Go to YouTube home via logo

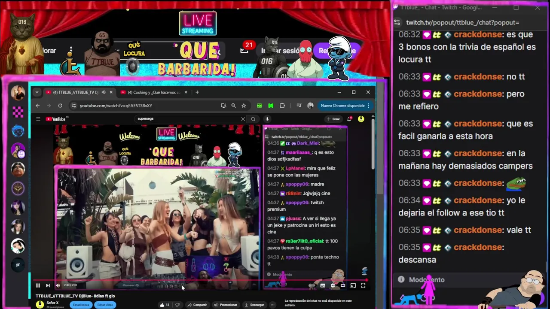point(56,119)
